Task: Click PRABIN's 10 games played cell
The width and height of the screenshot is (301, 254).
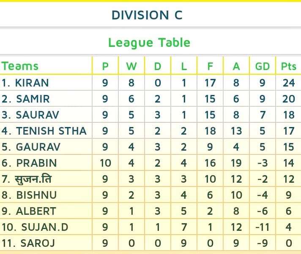Action: click(x=105, y=163)
